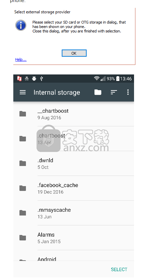The height and width of the screenshot is (278, 147).
Task: Open the hamburger navigation menu
Action: tap(23, 92)
